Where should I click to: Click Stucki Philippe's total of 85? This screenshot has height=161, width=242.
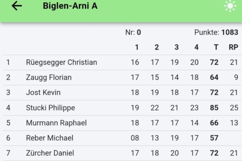214,108
